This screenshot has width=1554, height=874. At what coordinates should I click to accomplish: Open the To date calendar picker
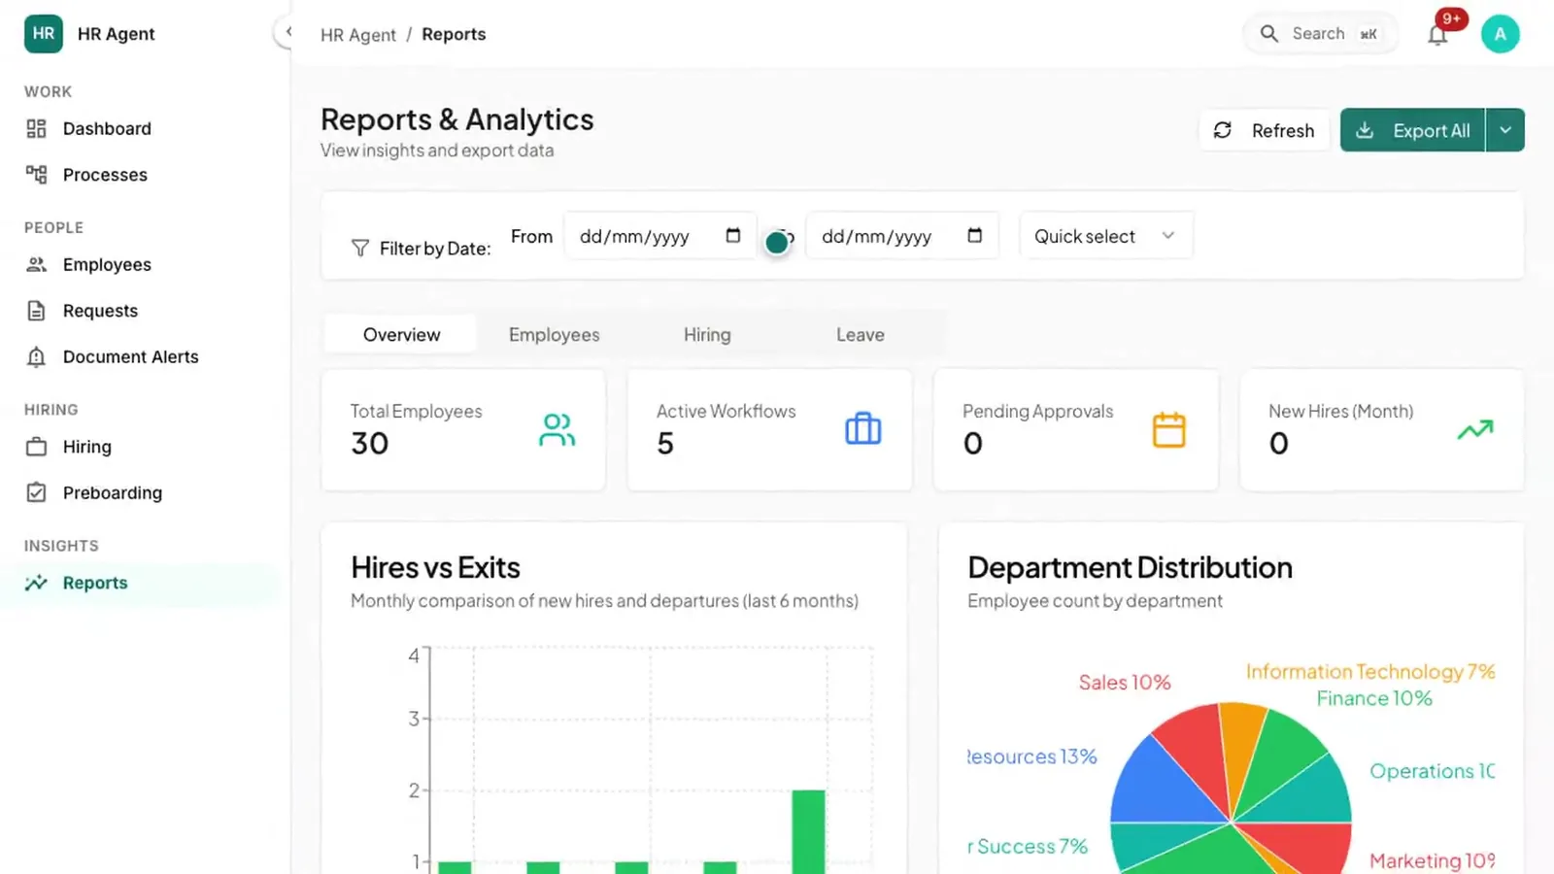tap(975, 236)
